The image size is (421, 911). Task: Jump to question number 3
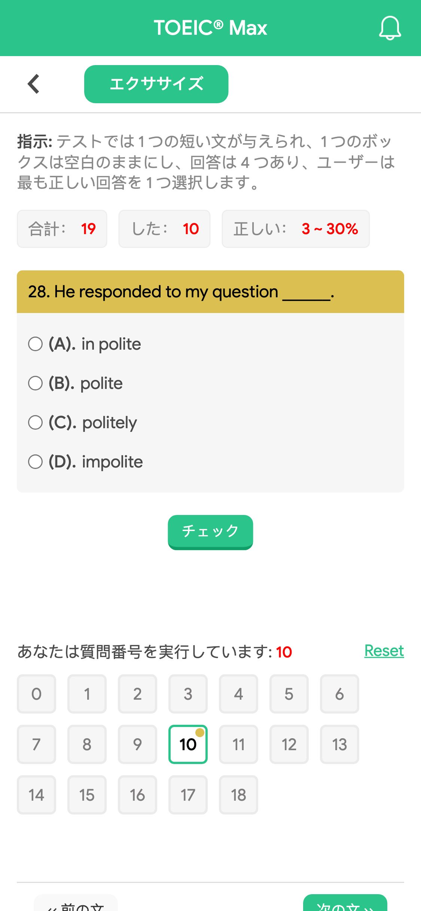pos(188,694)
